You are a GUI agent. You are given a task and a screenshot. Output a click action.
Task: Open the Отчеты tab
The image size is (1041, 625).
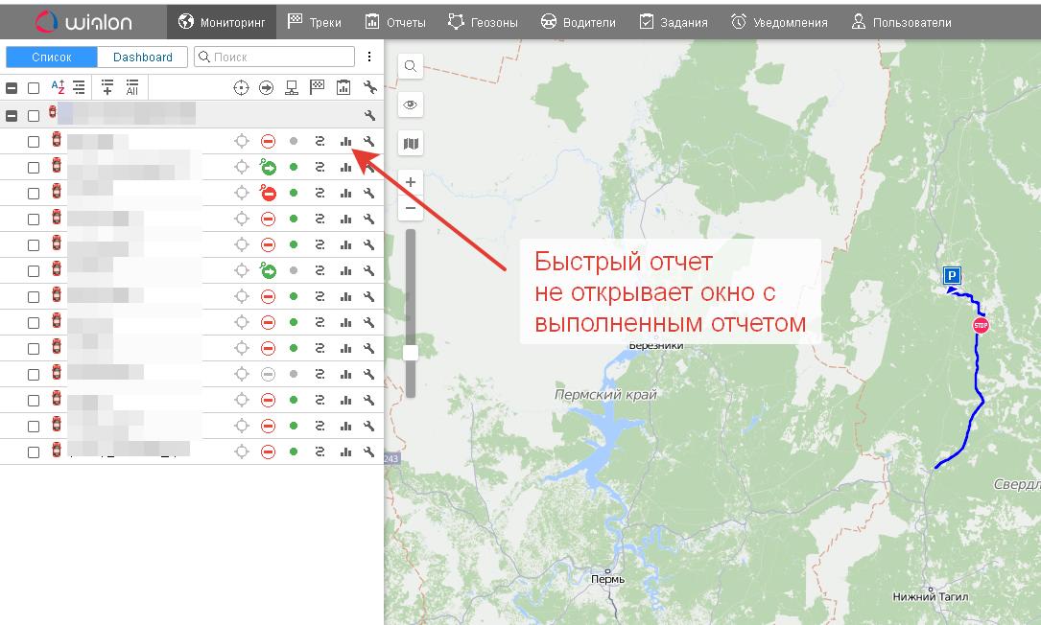click(x=396, y=22)
